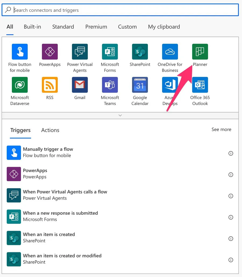Select the Gmail connector icon
The image size is (242, 277).
(x=80, y=85)
